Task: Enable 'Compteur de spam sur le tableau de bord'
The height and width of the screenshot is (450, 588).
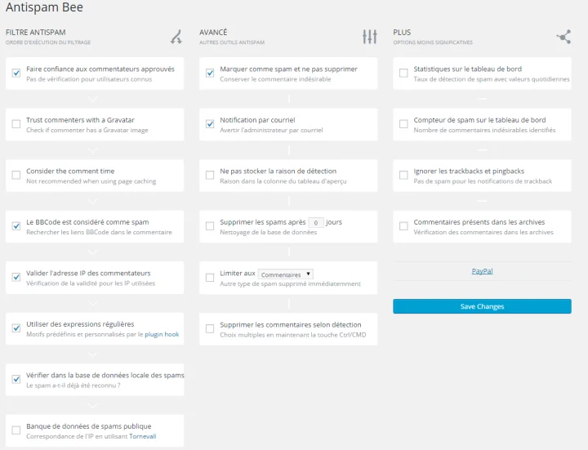Action: 403,124
